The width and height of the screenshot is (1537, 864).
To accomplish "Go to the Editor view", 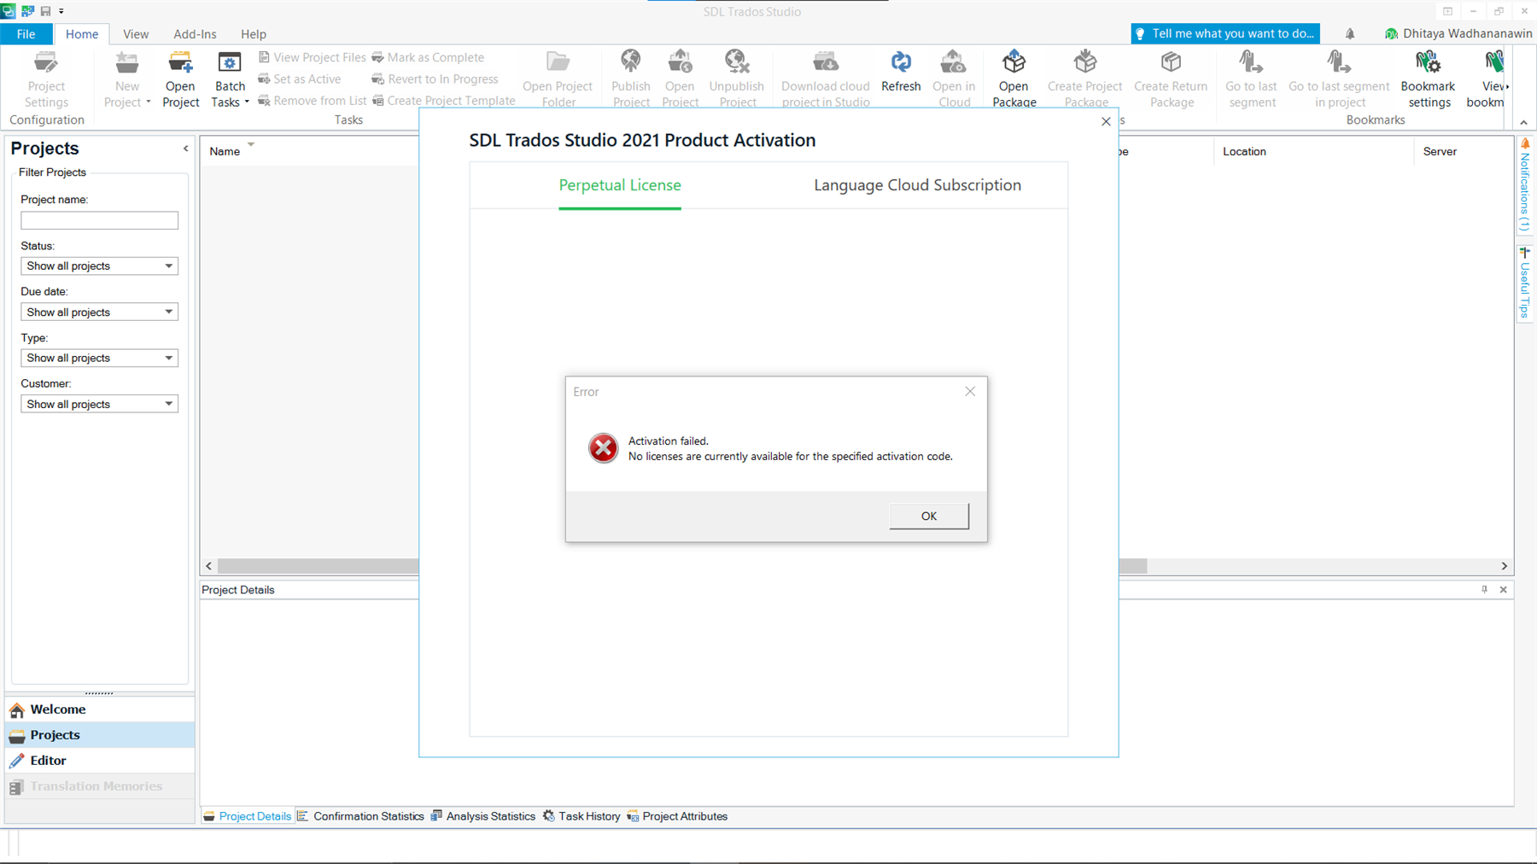I will pos(100,761).
